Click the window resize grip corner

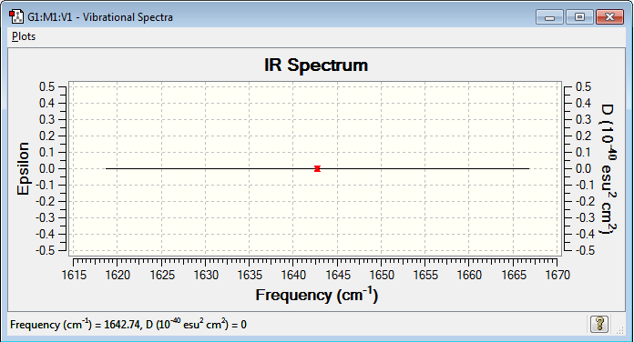tap(619, 331)
